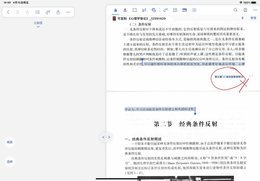Click the status bar date 4月15日周五
The width and height of the screenshot is (260, 181).
tap(21, 3)
